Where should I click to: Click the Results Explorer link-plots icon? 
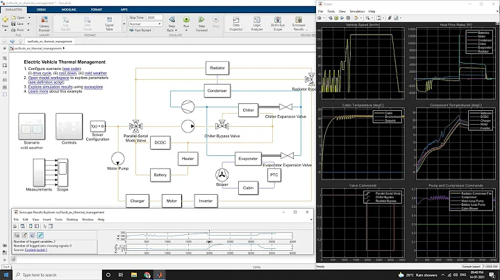tap(40, 235)
